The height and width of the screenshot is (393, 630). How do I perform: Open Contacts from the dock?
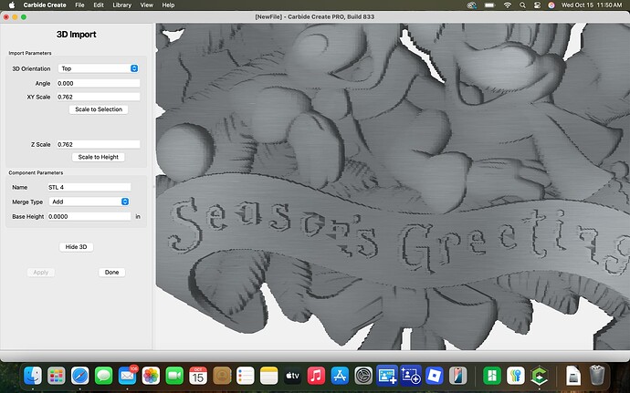[x=222, y=377]
